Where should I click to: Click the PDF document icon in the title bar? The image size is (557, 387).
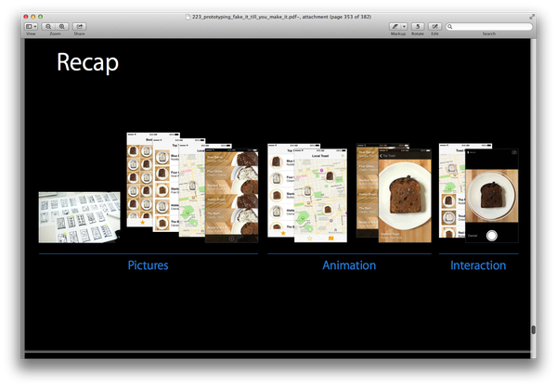[189, 17]
